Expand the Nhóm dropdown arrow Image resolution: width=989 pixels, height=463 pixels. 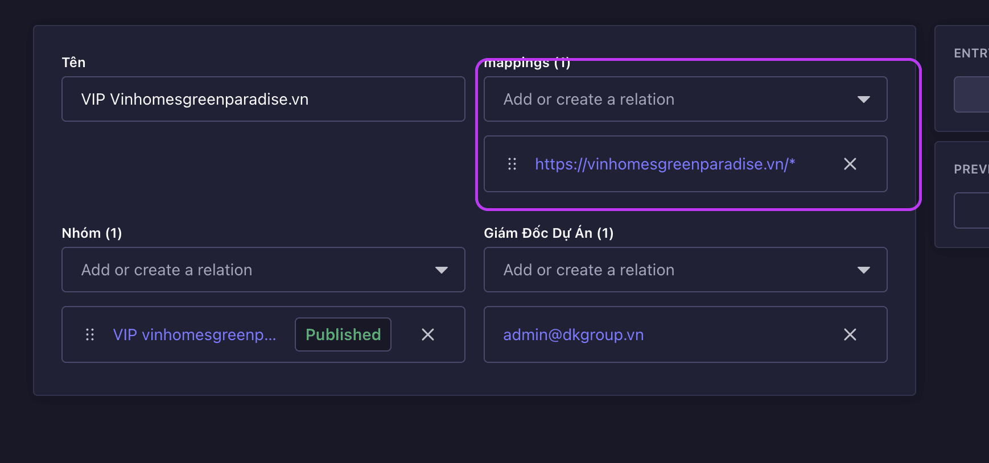pyautogui.click(x=441, y=270)
